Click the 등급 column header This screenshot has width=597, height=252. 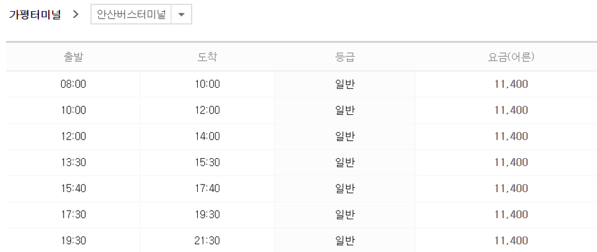click(x=344, y=57)
